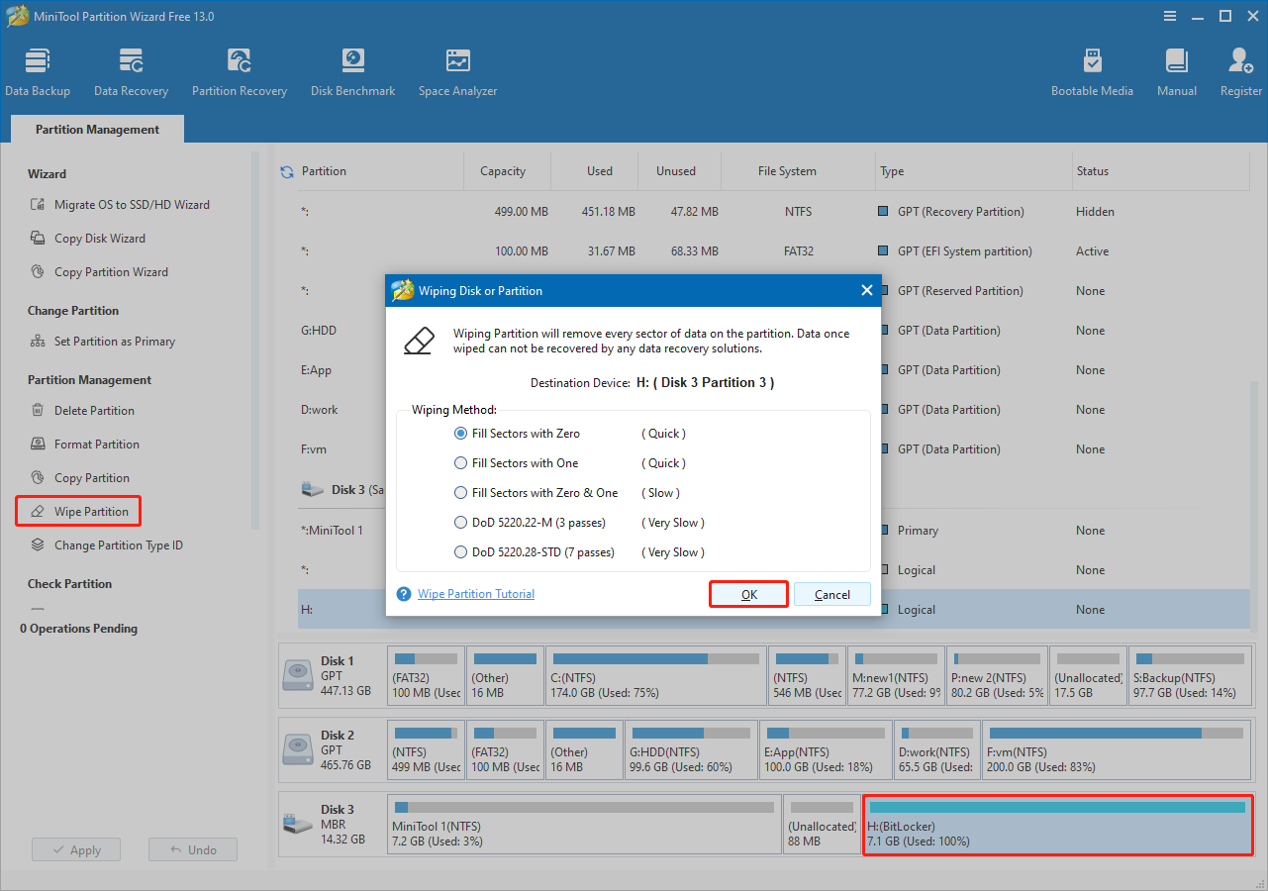Create Bootable Media
The image size is (1268, 891).
[1092, 69]
